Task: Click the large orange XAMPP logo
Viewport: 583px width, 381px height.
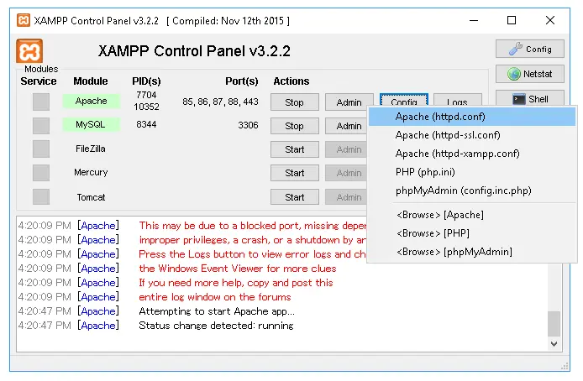Action: [x=29, y=51]
